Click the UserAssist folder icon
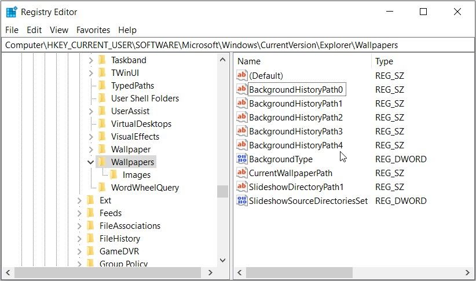The image size is (476, 281). [102, 111]
